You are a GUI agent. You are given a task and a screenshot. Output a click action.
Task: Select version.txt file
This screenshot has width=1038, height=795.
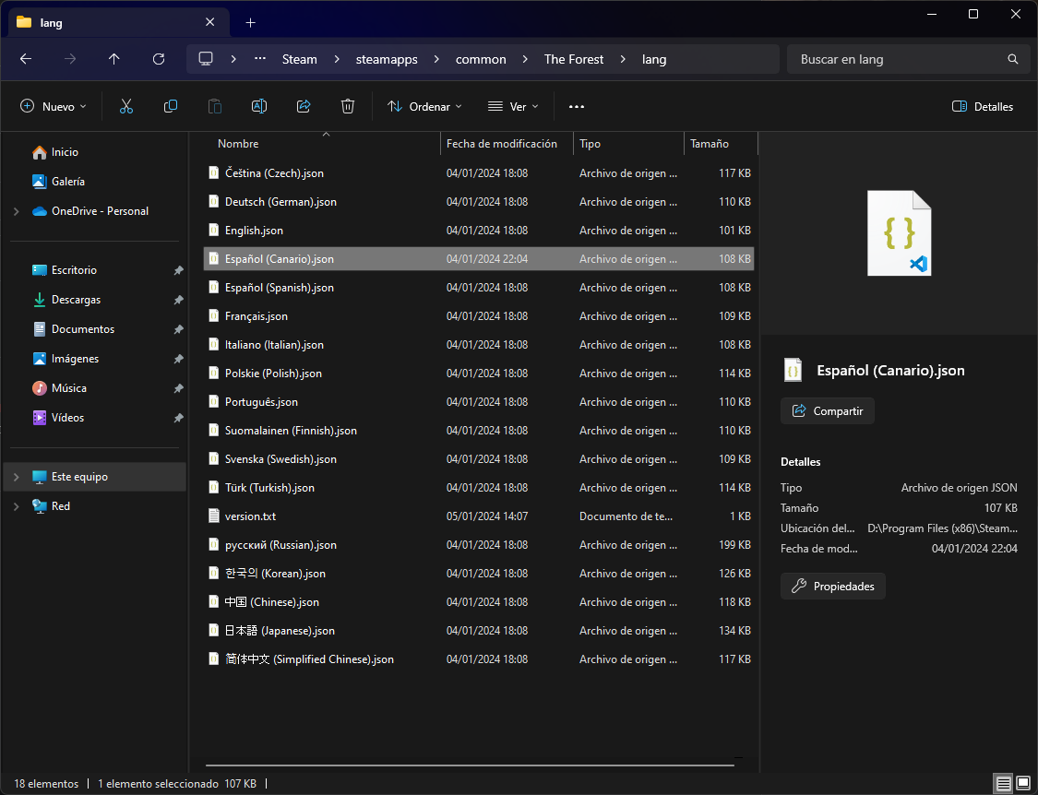[x=479, y=516]
